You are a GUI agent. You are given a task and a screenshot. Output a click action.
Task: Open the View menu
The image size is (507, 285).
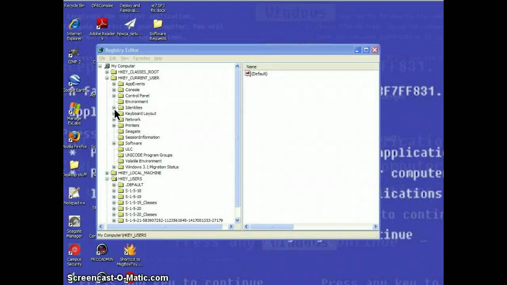(x=125, y=58)
